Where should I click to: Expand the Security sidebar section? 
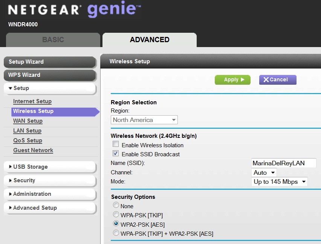point(50,180)
